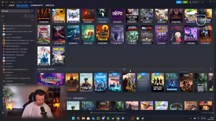Open the sidebar filter options icon
Viewport: 216px width, 121px height.
pyautogui.click(x=32, y=20)
